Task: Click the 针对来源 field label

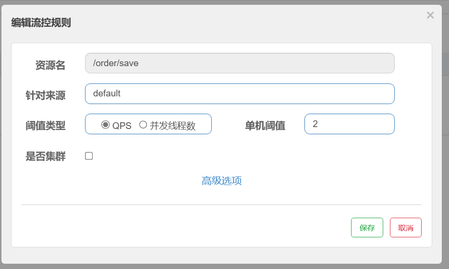Action: pos(45,95)
